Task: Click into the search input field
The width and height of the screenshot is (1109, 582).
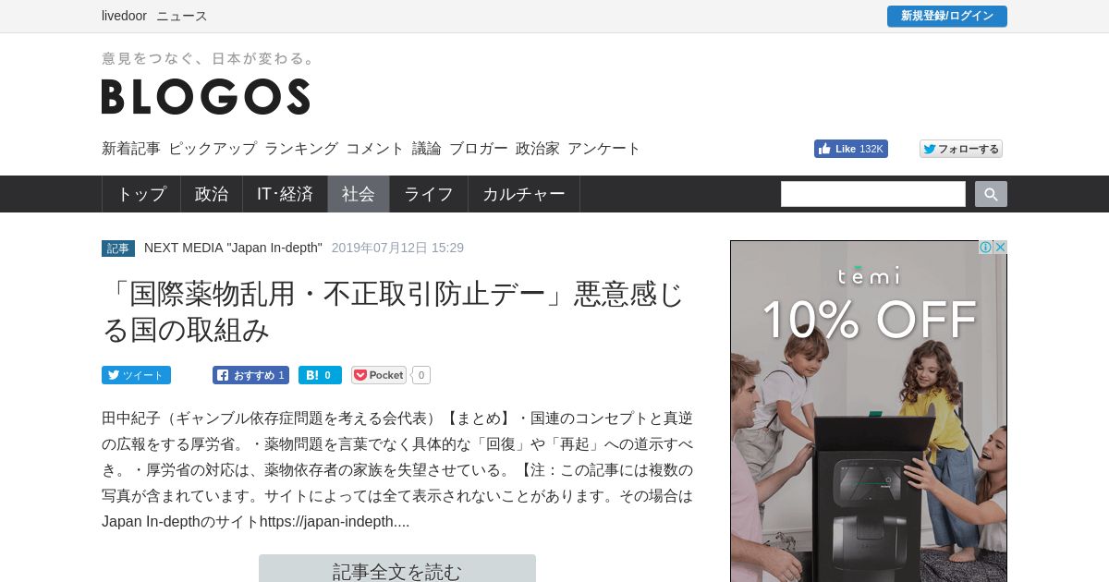Action: [873, 194]
